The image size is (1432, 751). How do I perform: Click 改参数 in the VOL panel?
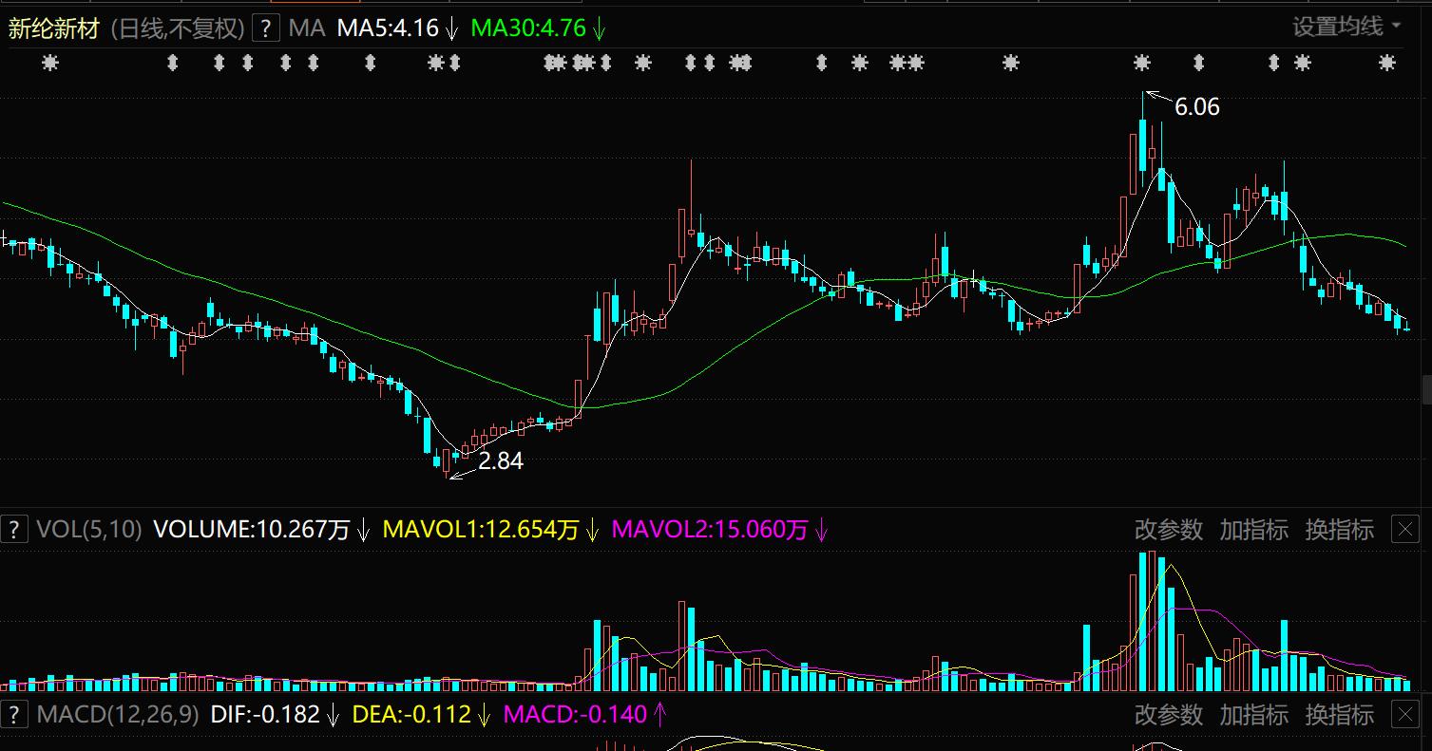point(1169,530)
